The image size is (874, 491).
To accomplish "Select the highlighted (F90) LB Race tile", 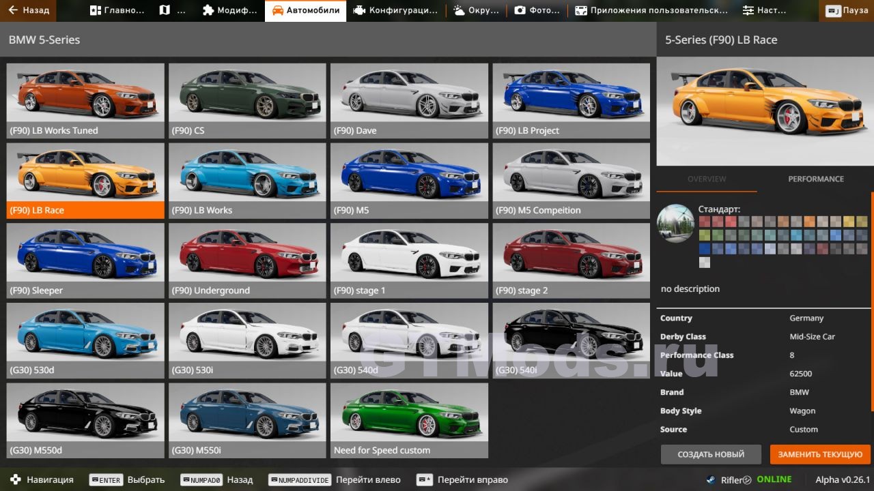I will click(x=85, y=181).
